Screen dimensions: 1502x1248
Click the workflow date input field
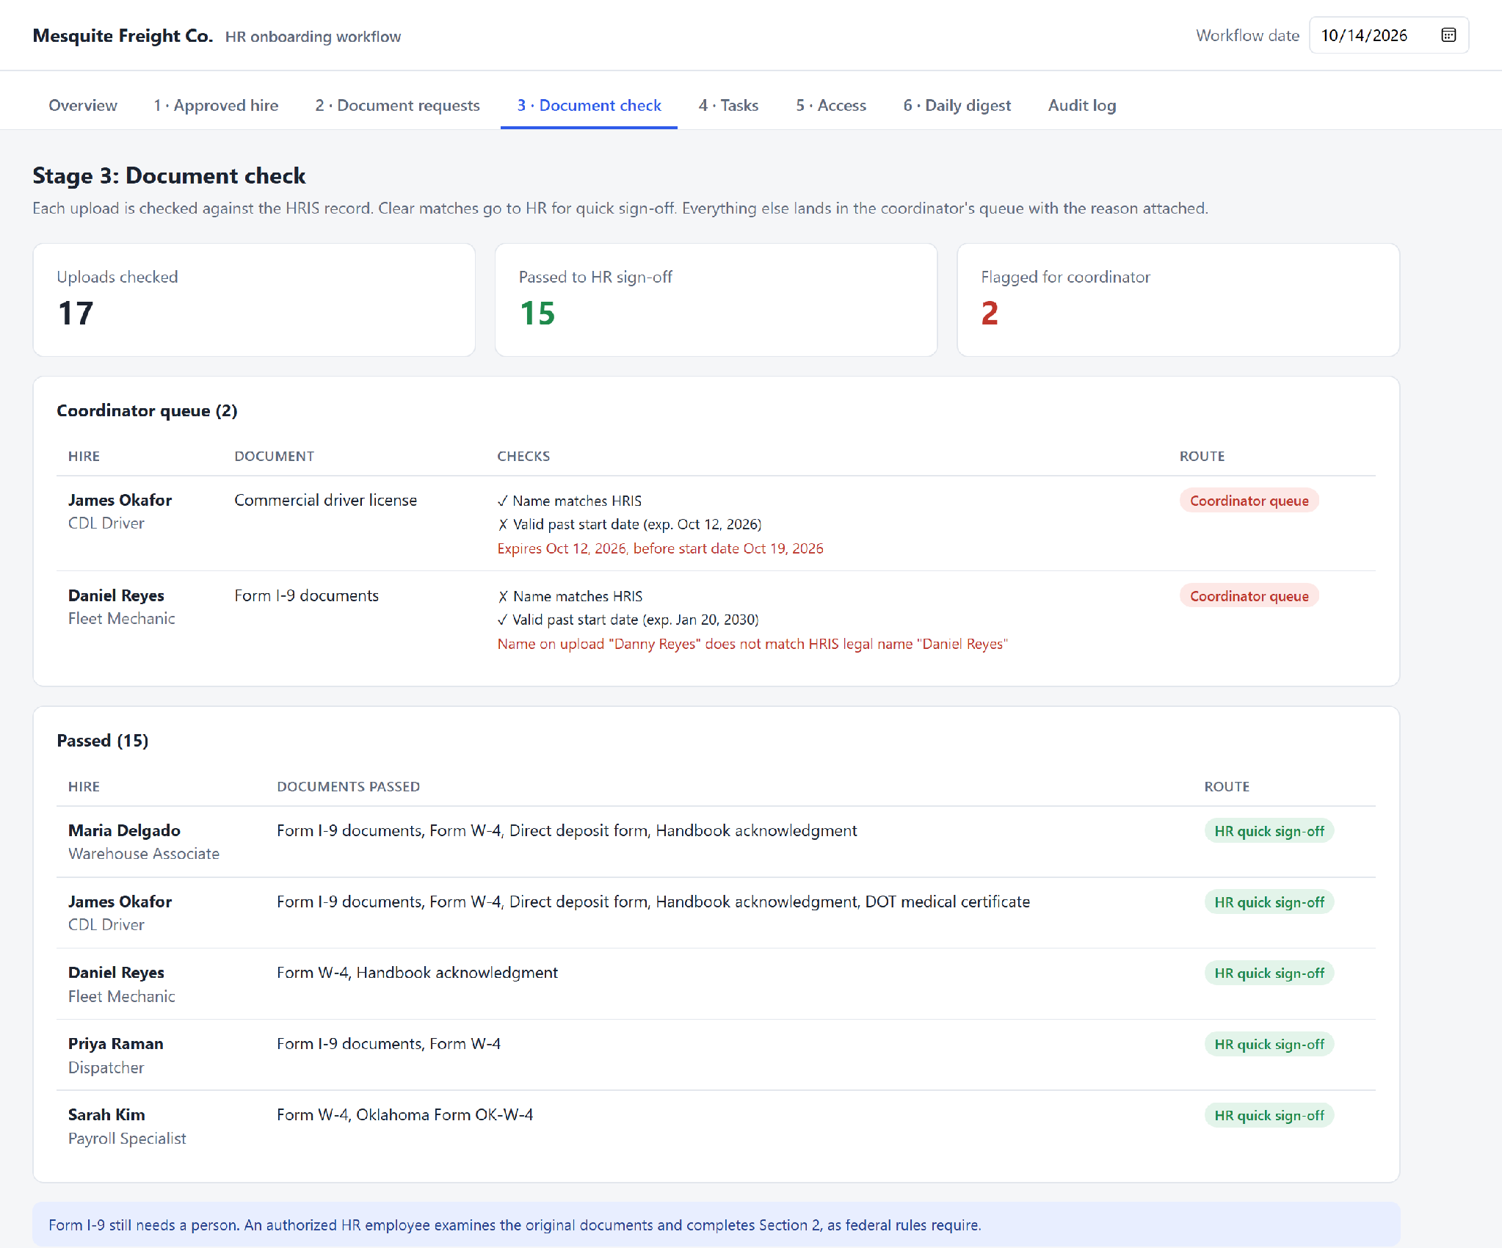1388,35
